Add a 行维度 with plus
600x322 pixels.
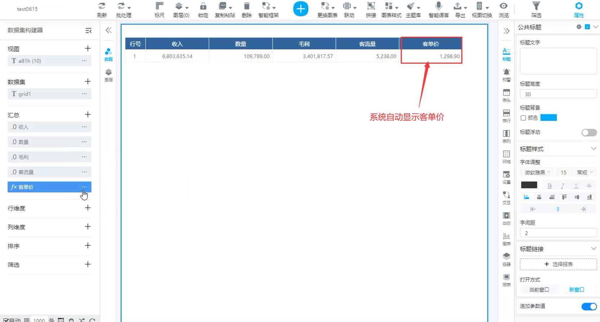[x=88, y=208]
